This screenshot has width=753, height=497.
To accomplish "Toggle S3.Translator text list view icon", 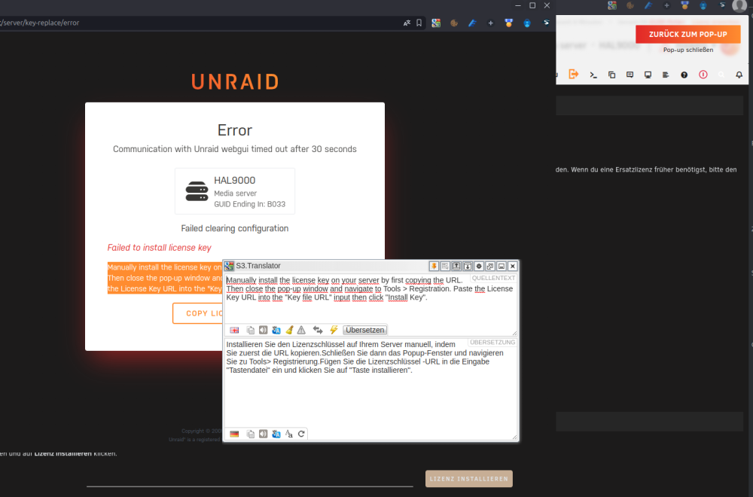I will tap(445, 266).
